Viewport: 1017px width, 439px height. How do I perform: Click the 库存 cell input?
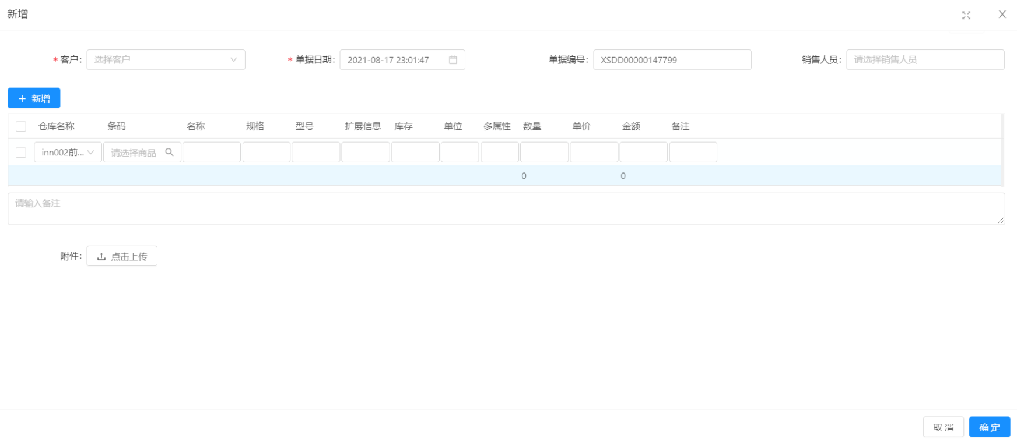click(x=415, y=152)
